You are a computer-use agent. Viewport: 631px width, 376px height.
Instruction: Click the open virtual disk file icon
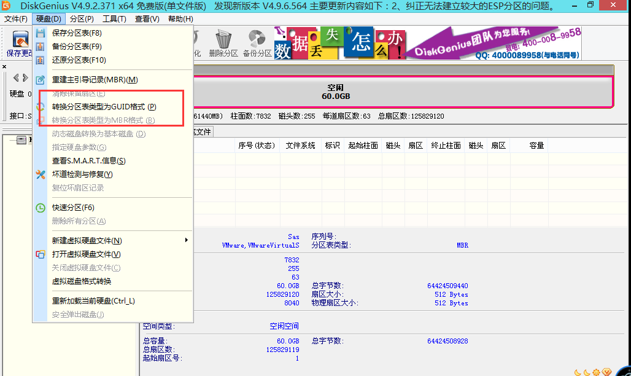pos(41,254)
